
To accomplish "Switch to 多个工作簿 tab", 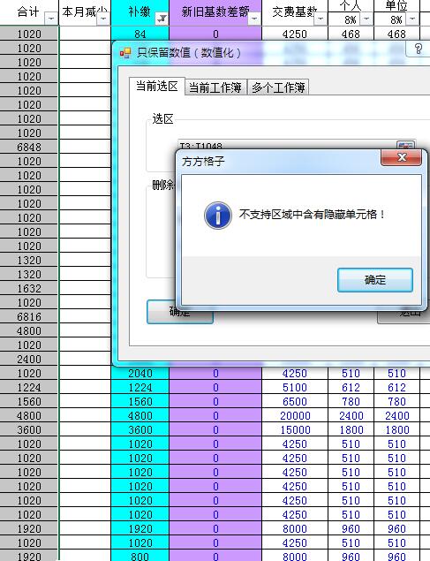I will (278, 87).
